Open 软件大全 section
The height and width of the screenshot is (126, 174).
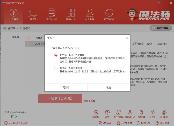pyautogui.click(x=71, y=15)
